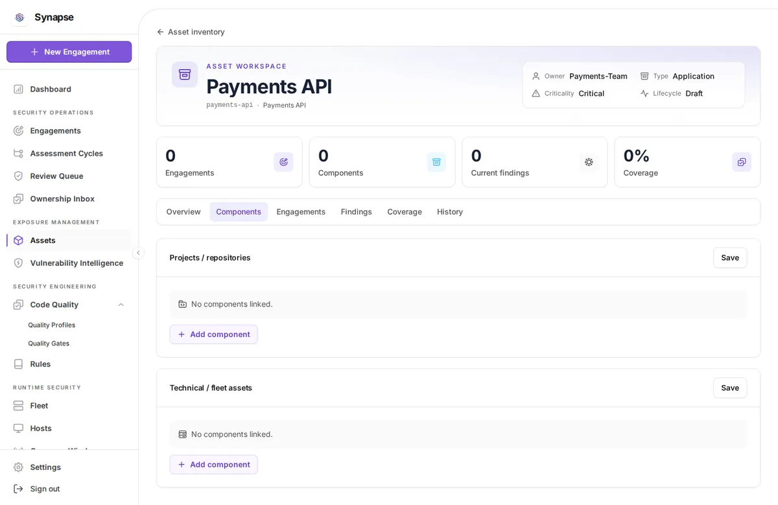The height and width of the screenshot is (505, 778).
Task: Click the Hosts monitor icon
Action: click(x=18, y=428)
